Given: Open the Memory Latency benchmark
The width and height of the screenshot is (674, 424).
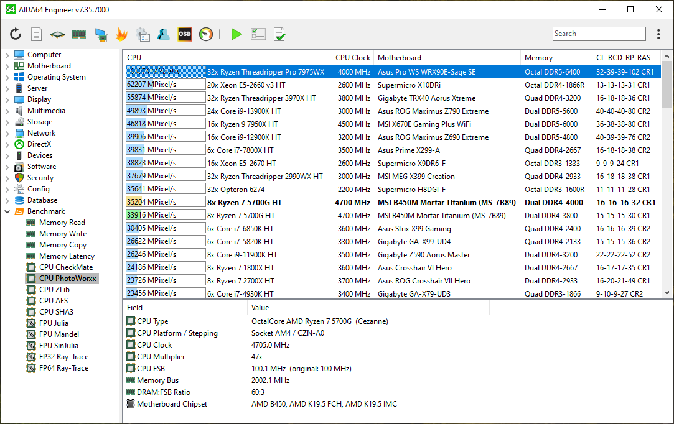Looking at the screenshot, I should tap(67, 256).
